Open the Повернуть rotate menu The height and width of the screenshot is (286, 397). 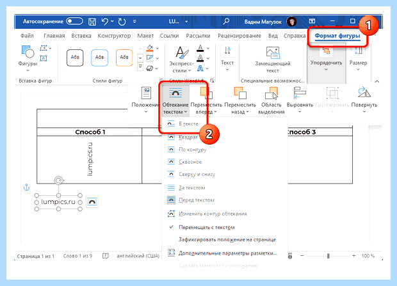click(x=364, y=100)
